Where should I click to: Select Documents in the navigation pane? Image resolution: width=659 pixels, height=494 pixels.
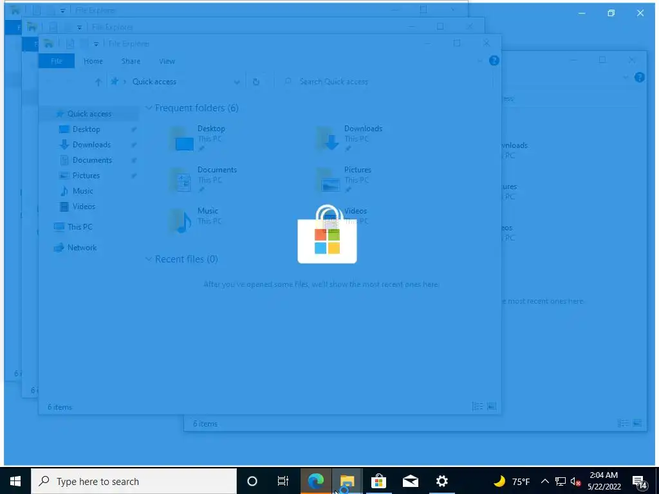point(92,160)
